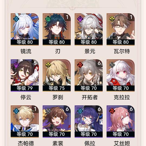
Task: Open 镜流 character portrait card
Action: 25,29
